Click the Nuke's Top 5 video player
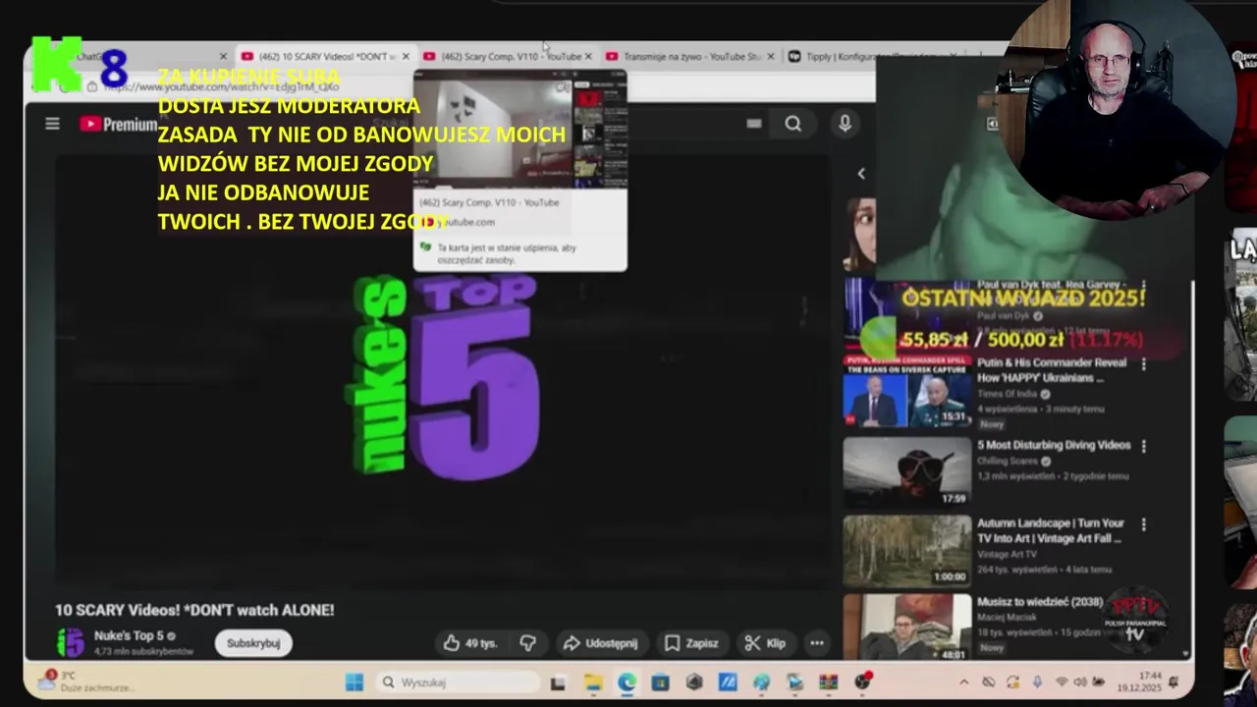The width and height of the screenshot is (1257, 707). tap(442, 373)
